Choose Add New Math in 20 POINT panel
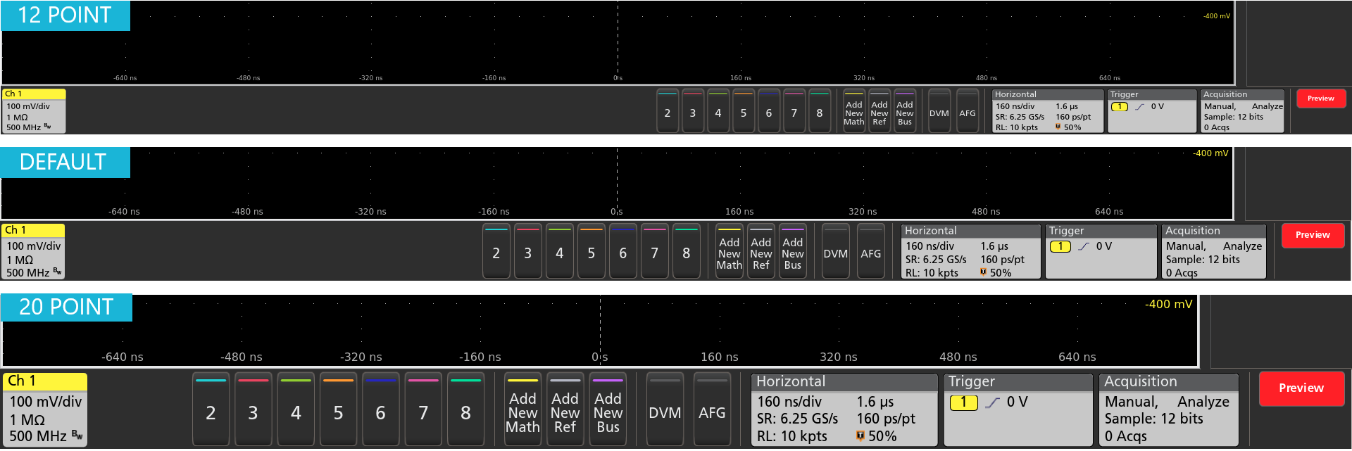 coord(522,409)
